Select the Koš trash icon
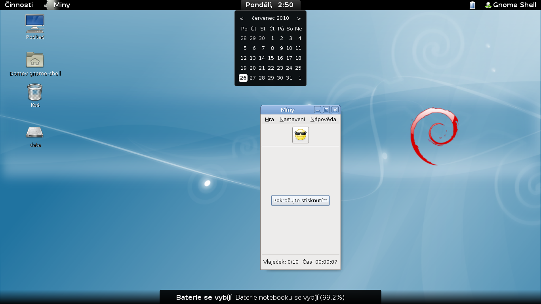Image resolution: width=541 pixels, height=304 pixels. coord(35,95)
